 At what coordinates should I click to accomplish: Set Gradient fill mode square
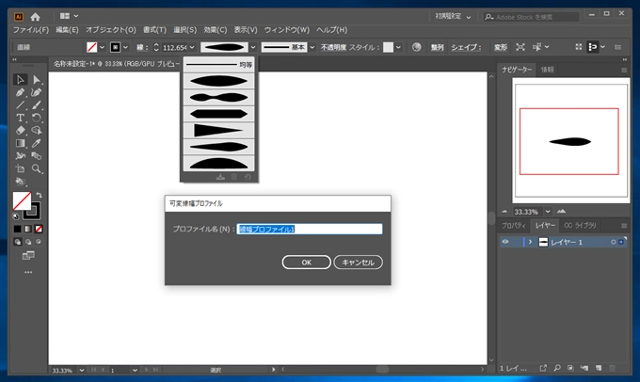click(27, 229)
